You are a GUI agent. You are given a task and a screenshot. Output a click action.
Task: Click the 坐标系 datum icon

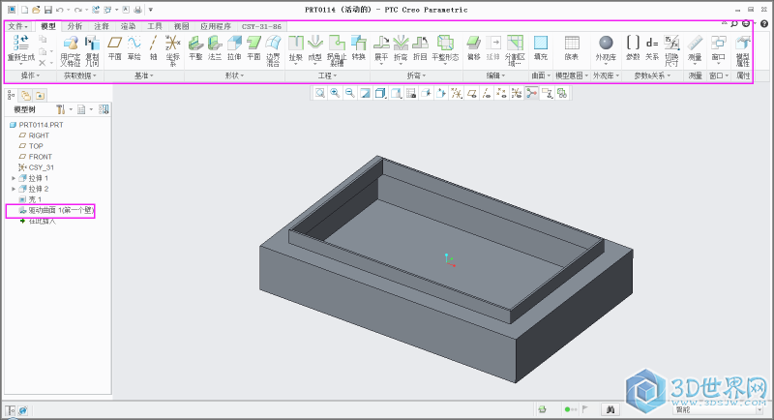pyautogui.click(x=173, y=44)
